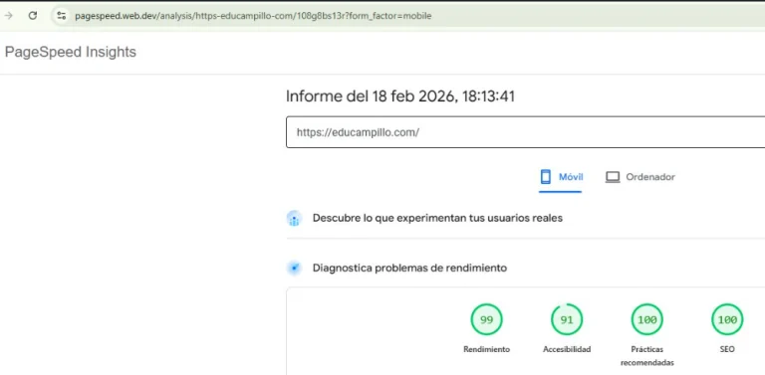The height and width of the screenshot is (375, 765).
Task: Click the 'Prácticas recomendadas' label
Action: point(646,356)
